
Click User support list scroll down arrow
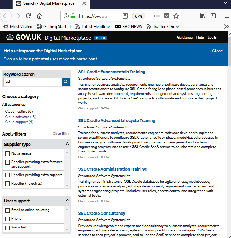67,229
